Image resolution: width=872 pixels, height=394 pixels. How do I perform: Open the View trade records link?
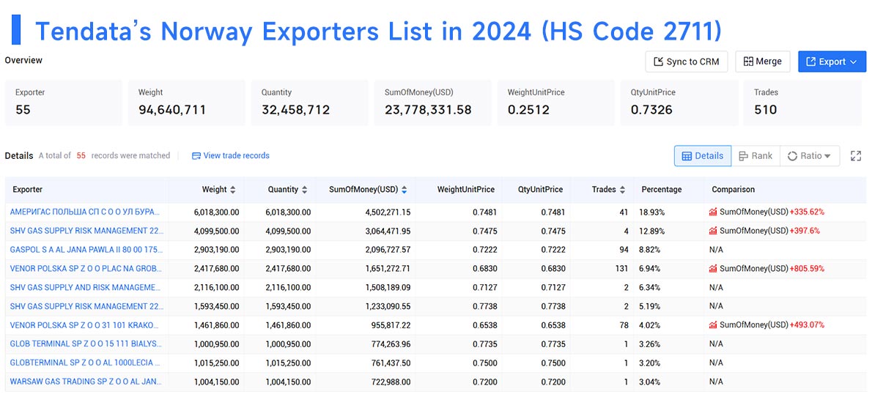pyautogui.click(x=230, y=155)
